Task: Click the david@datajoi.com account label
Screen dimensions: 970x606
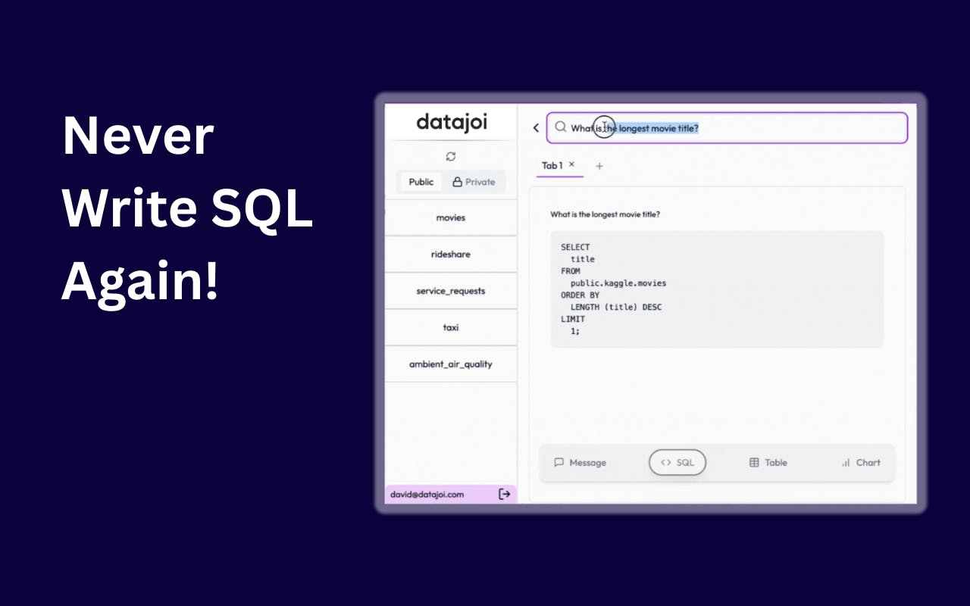Action: point(427,494)
